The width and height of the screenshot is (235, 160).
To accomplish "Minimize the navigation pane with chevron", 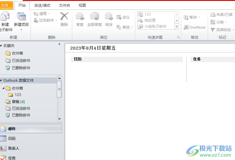I will pos(59,44).
